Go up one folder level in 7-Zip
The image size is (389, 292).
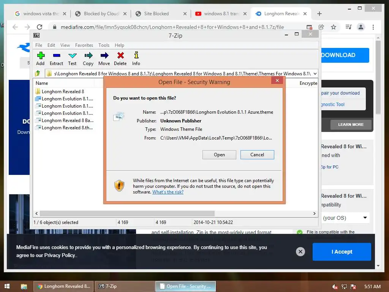pos(38,73)
